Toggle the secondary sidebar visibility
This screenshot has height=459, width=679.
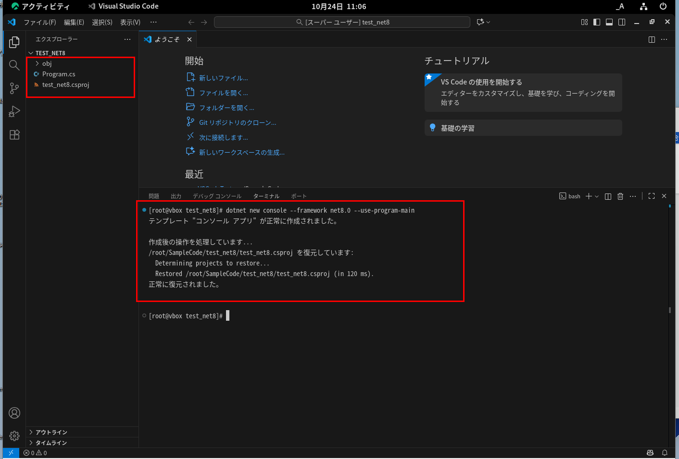[x=622, y=22]
